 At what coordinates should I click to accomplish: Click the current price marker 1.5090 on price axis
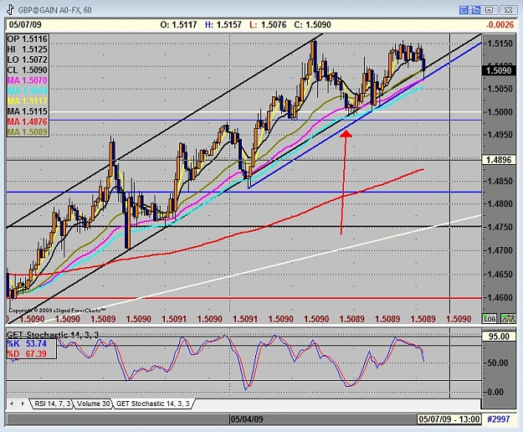pyautogui.click(x=499, y=70)
